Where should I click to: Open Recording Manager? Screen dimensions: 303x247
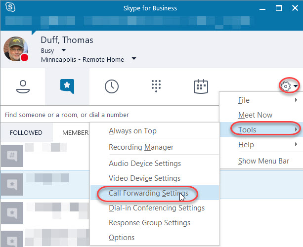tap(155, 147)
